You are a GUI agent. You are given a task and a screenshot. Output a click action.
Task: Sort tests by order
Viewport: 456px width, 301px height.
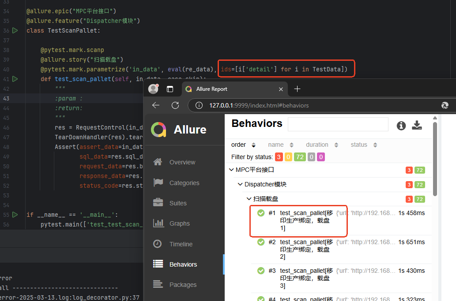243,145
